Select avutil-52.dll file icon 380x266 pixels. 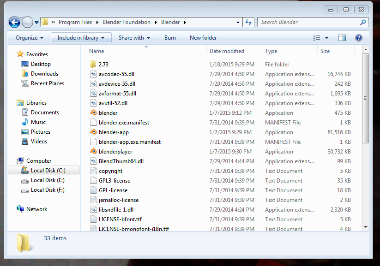point(93,103)
